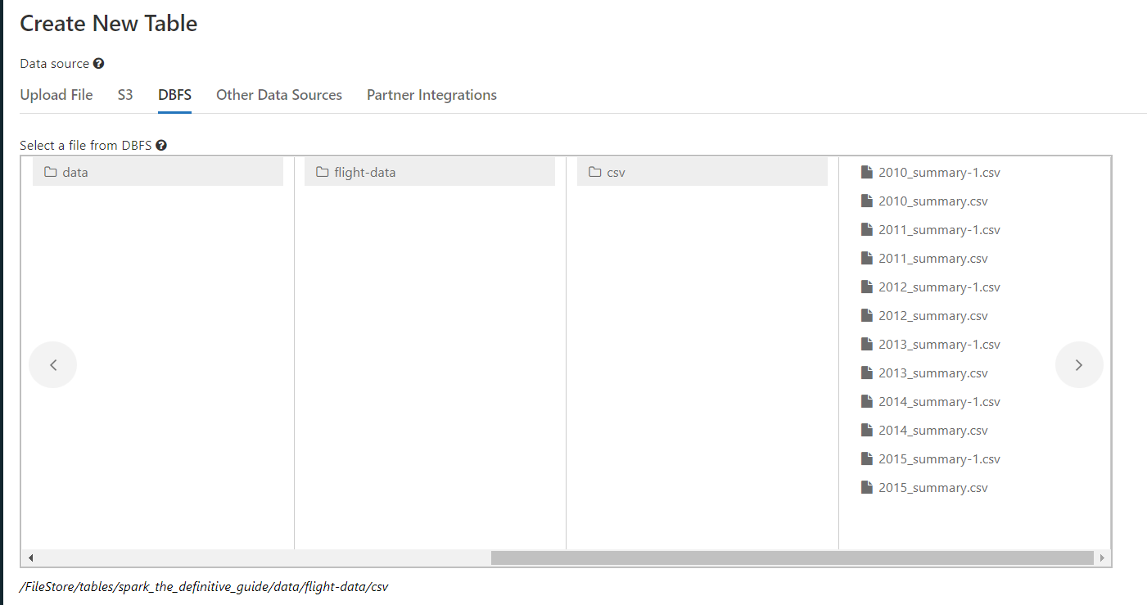Screen dimensions: 1147x605
Task: Click the help icon beside Select a file from DBFS
Action: pos(161,146)
